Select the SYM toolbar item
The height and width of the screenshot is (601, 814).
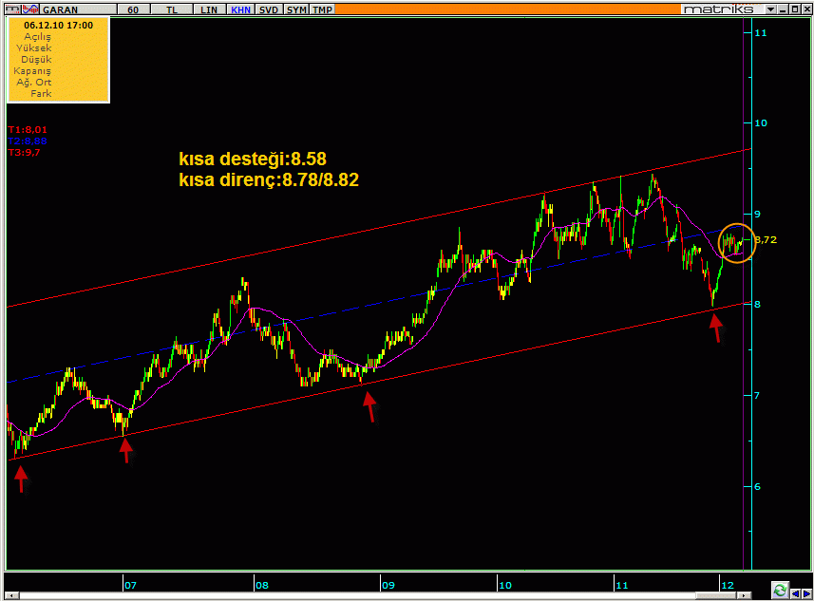point(296,9)
